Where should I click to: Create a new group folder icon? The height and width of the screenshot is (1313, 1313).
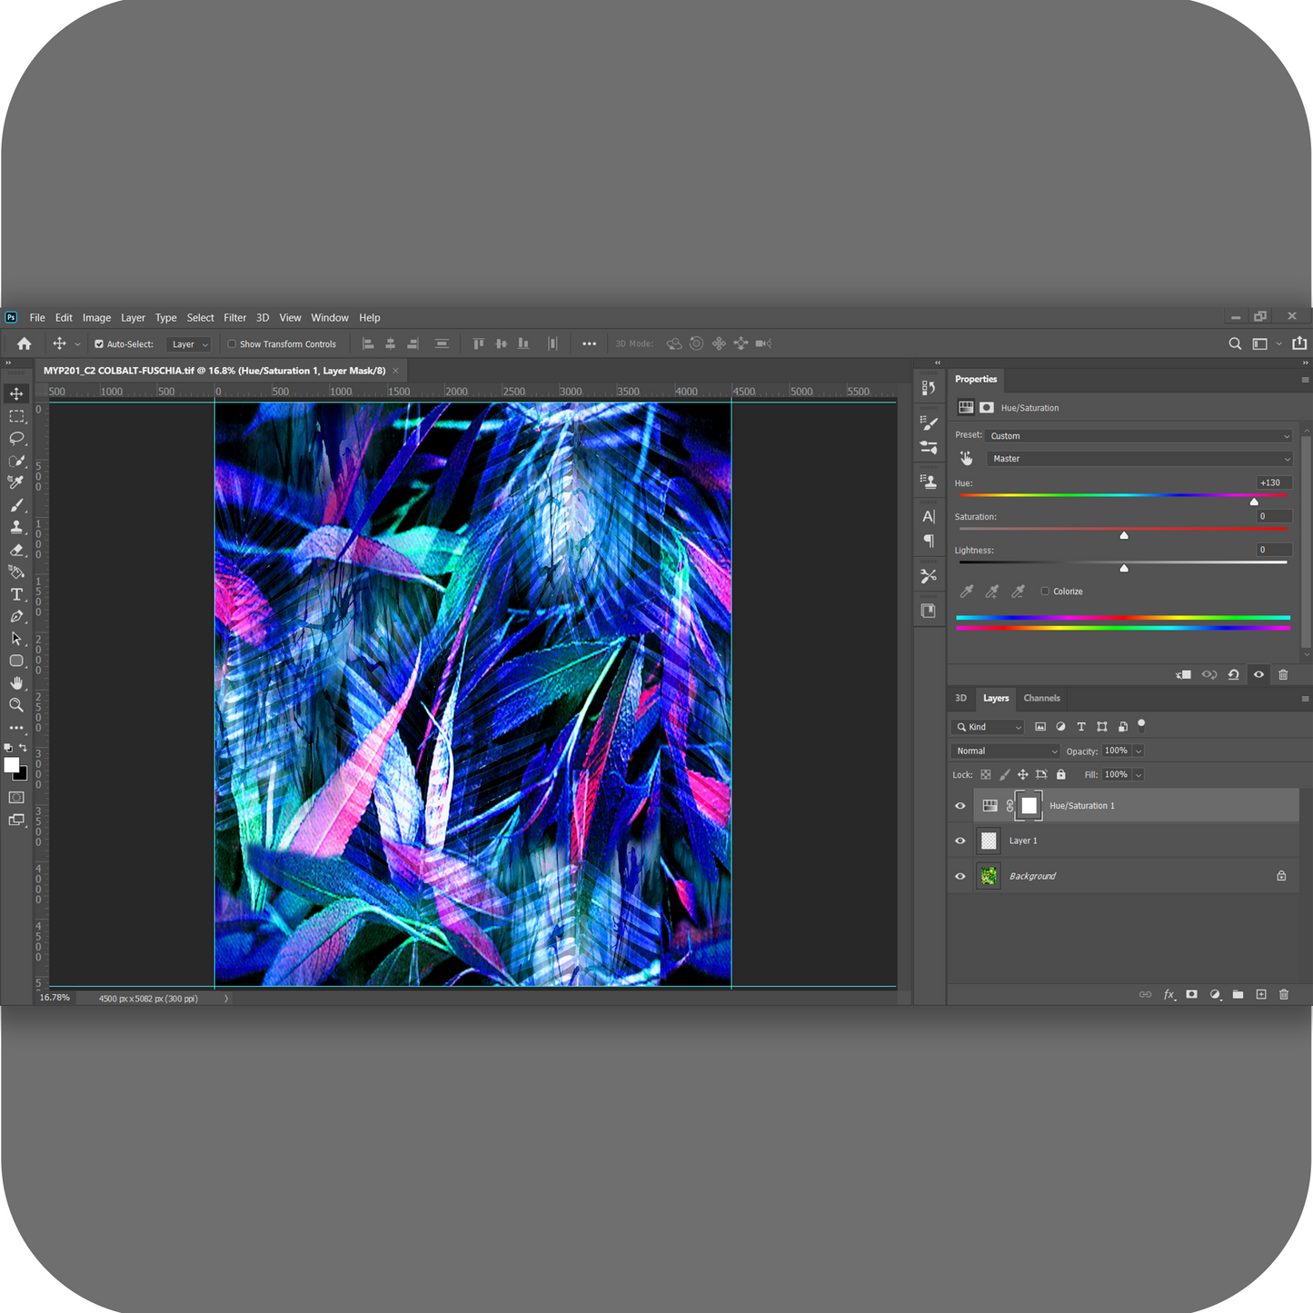(1238, 994)
